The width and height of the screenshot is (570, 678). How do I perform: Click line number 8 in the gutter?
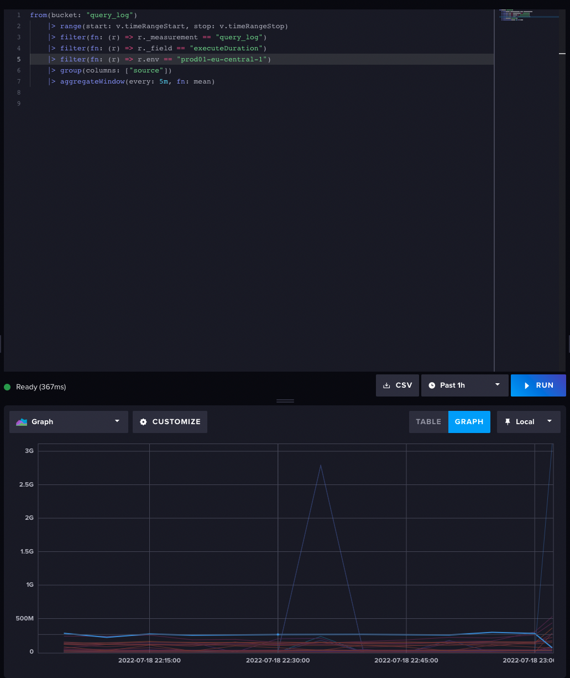coord(19,92)
